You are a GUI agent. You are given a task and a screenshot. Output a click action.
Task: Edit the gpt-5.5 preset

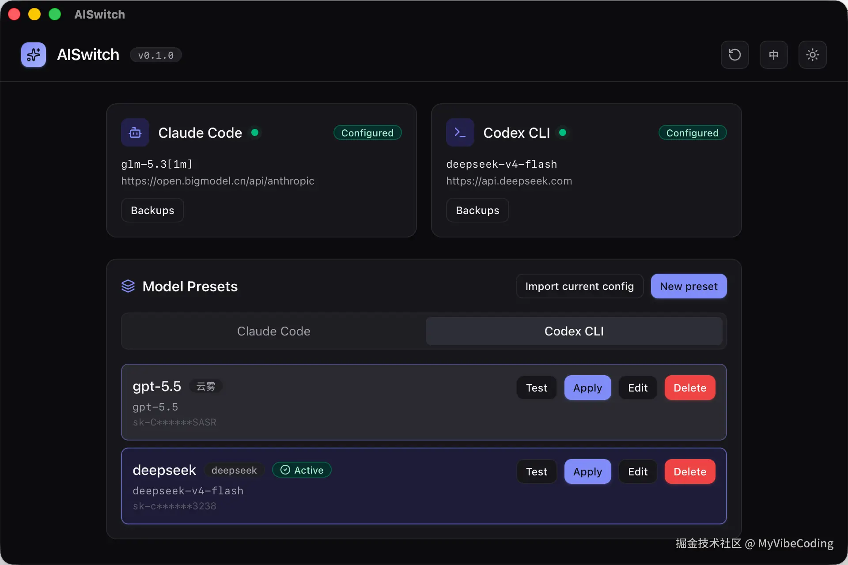pos(638,388)
